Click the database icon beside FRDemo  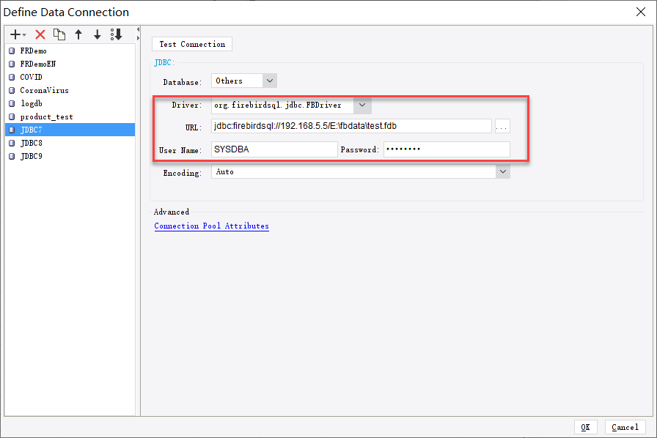click(x=10, y=51)
